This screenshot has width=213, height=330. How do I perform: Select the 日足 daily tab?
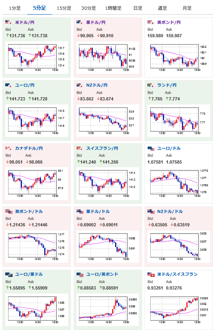click(x=138, y=8)
